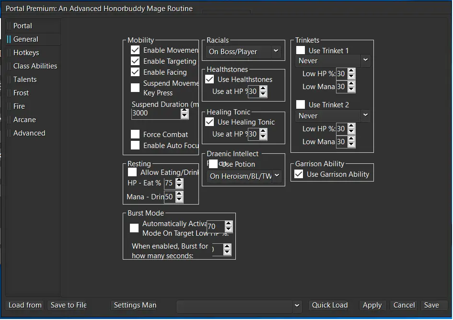Image resolution: width=453 pixels, height=320 pixels.
Task: Open the Portal settings tab
Action: point(33,26)
